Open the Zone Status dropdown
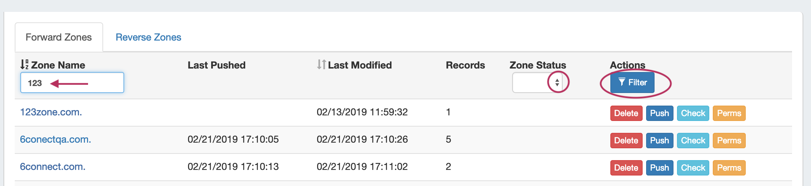 coord(537,83)
